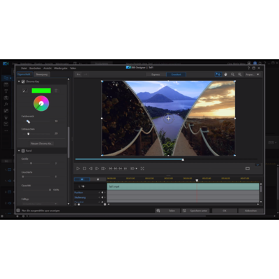
Task: Pick chroma key color with eyedropper tool
Action: (25, 91)
